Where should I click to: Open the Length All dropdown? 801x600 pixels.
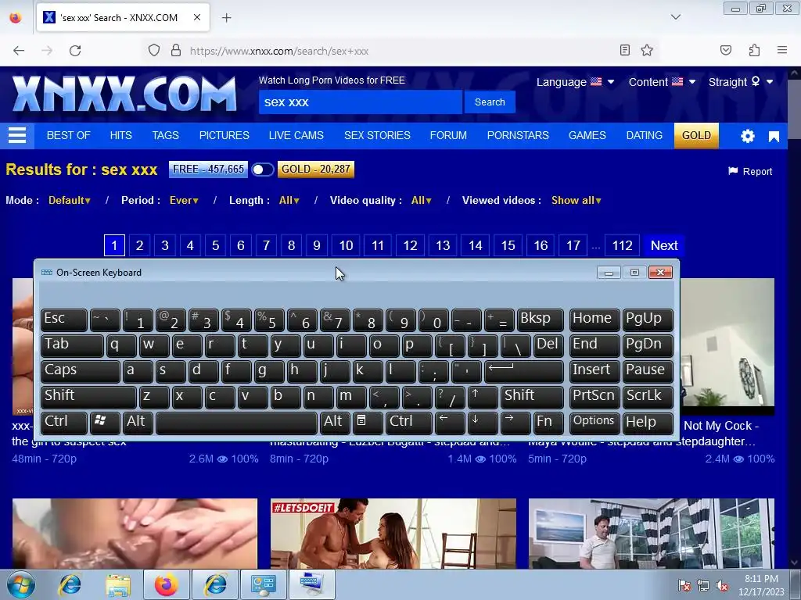[289, 201]
